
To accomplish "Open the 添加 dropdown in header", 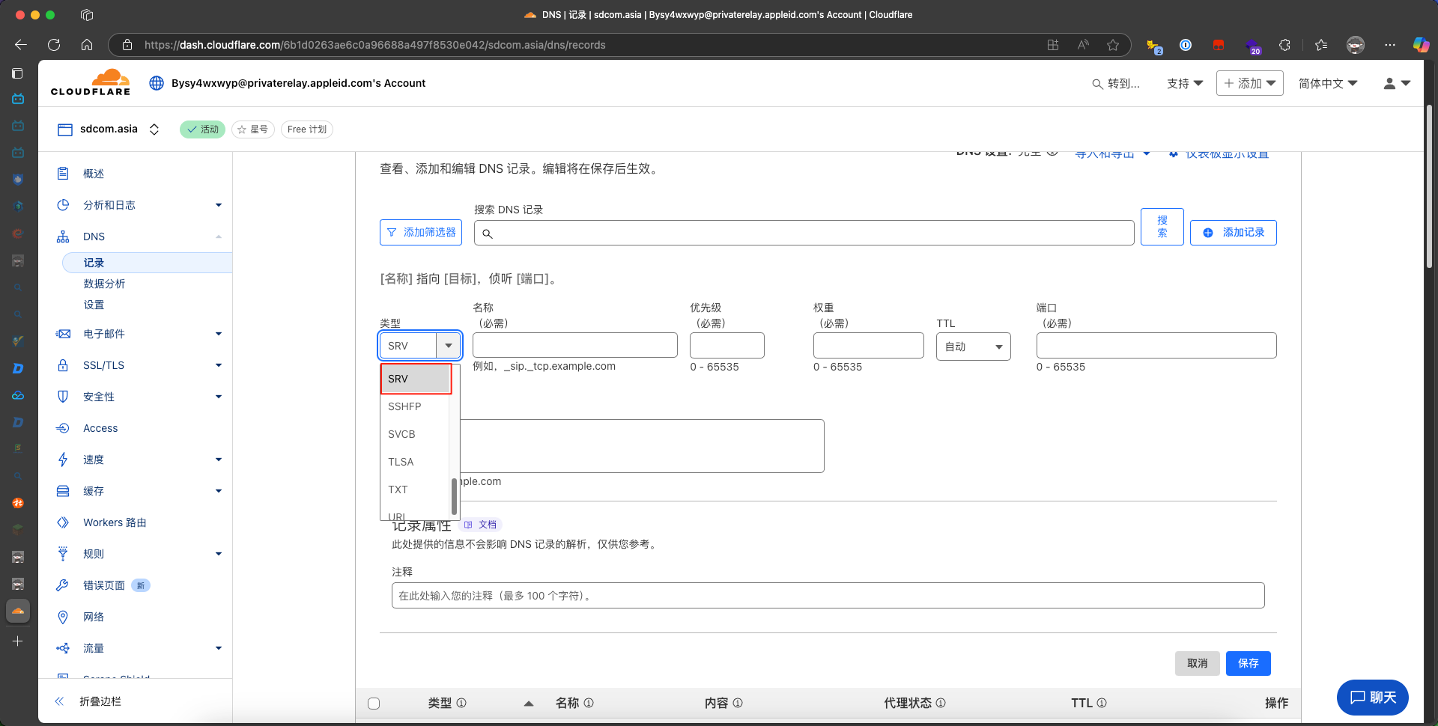I will pos(1250,83).
